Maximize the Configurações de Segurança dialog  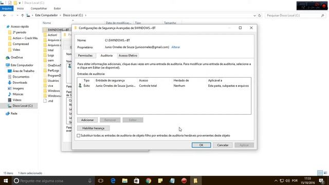240,28
